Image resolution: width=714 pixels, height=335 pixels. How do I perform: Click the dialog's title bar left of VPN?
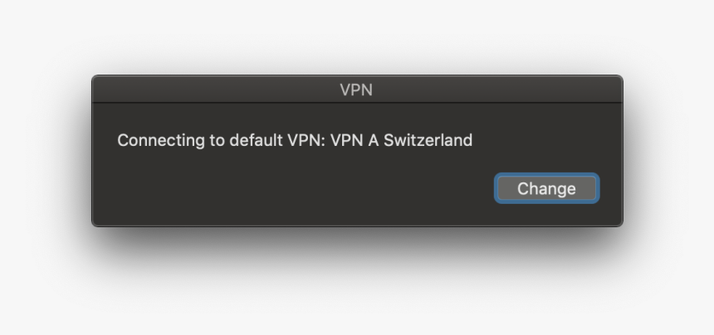click(x=216, y=89)
